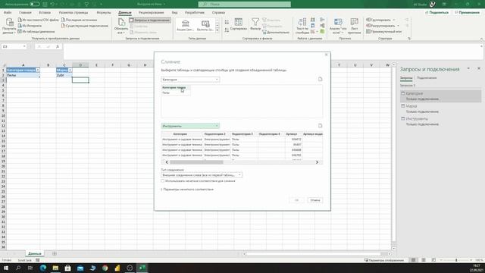Click the Примечания button
The image size is (485, 273).
467,12
